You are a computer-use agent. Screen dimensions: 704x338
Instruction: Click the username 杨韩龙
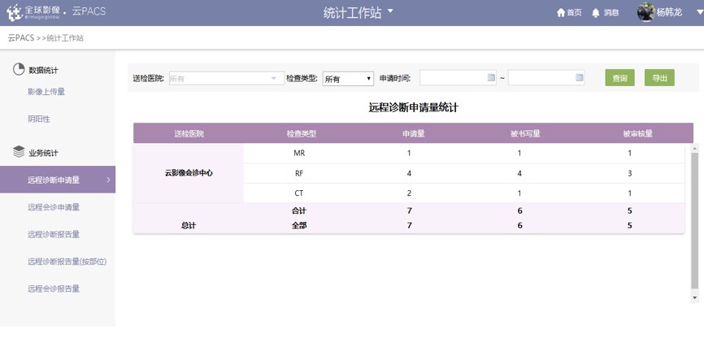[669, 12]
